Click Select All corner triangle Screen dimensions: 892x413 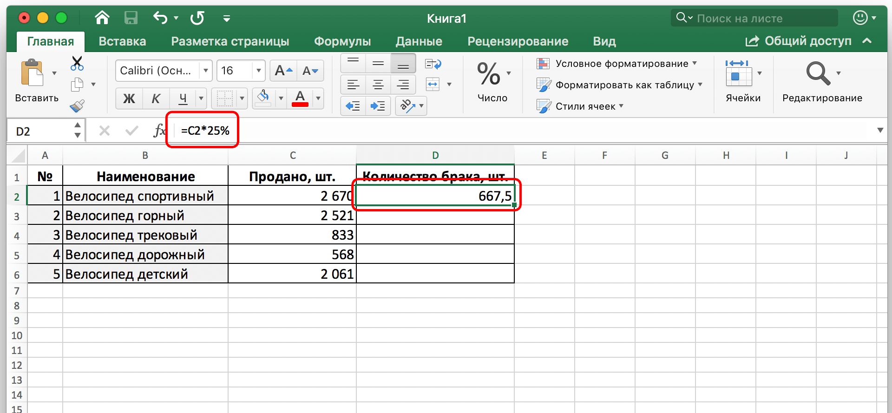pos(17,156)
